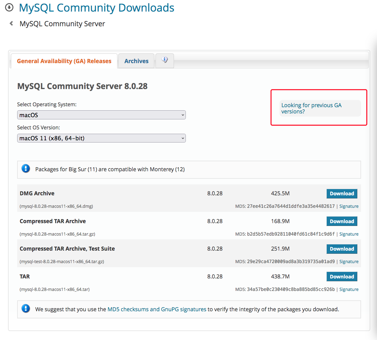Switch to General Availability (GA) Releases tab

point(64,61)
